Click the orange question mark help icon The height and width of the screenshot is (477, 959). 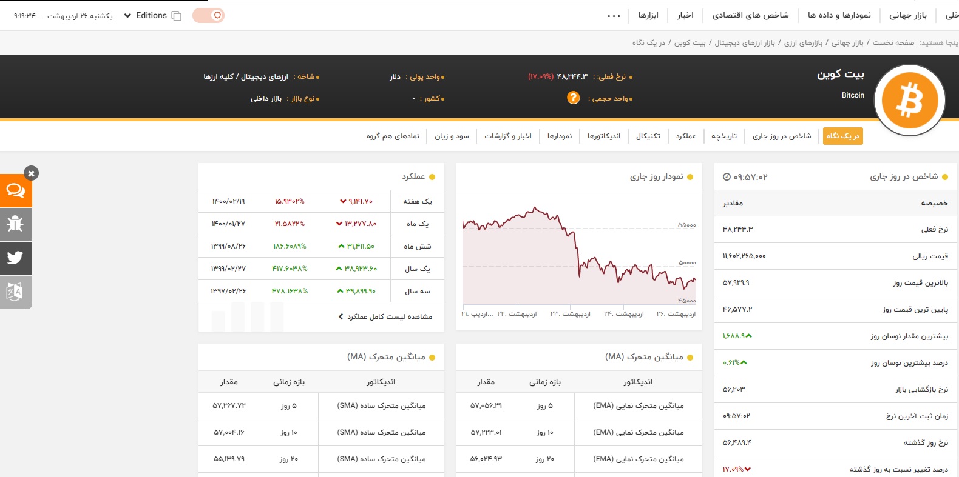click(573, 98)
